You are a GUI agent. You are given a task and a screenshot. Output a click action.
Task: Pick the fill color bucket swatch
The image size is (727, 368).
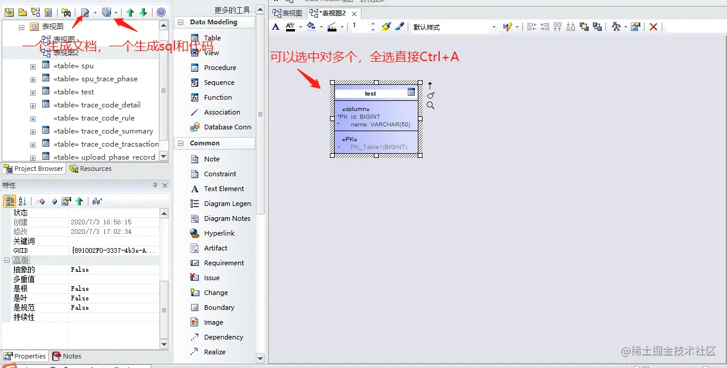(x=311, y=27)
